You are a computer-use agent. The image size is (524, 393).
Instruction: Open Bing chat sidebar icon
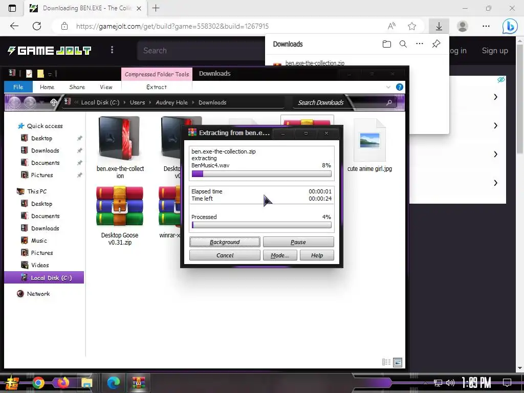(x=510, y=26)
